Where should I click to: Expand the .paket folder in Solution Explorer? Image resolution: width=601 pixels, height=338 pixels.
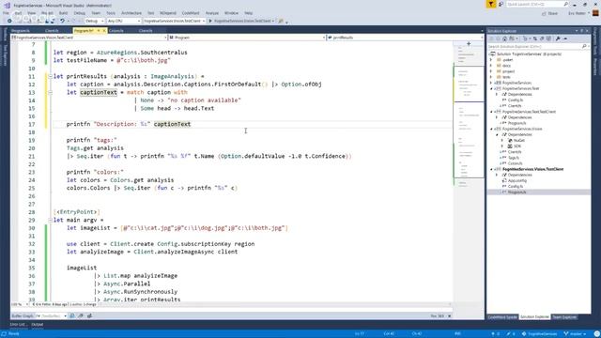click(491, 60)
